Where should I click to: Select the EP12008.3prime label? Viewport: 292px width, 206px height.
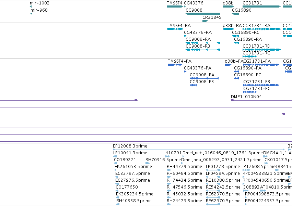[130, 146]
